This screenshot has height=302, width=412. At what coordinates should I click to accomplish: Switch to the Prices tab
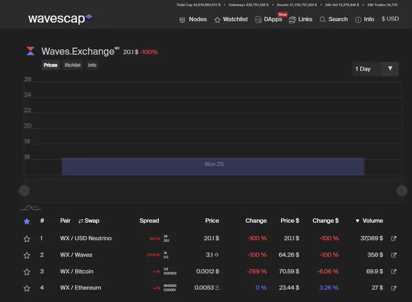50,65
